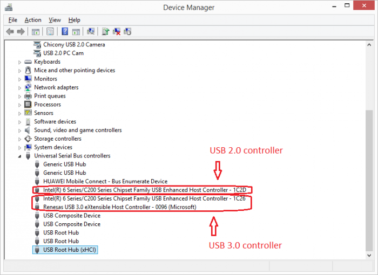Toggle the action pane toolbar icon

tap(76, 32)
